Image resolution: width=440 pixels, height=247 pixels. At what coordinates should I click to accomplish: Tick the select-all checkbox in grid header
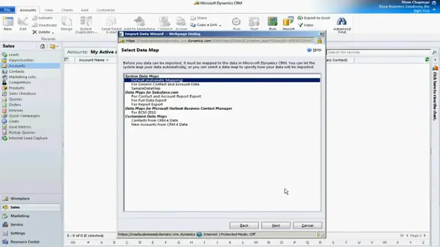point(66,59)
